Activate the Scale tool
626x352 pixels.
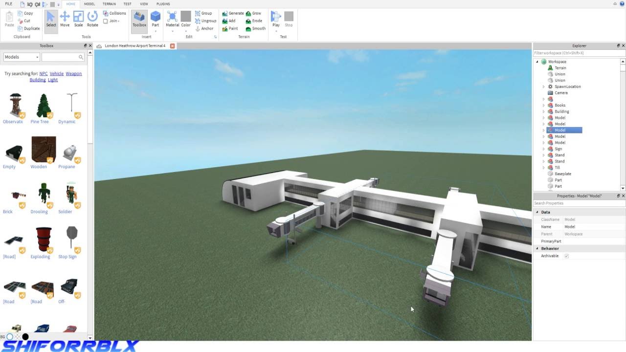tap(78, 20)
